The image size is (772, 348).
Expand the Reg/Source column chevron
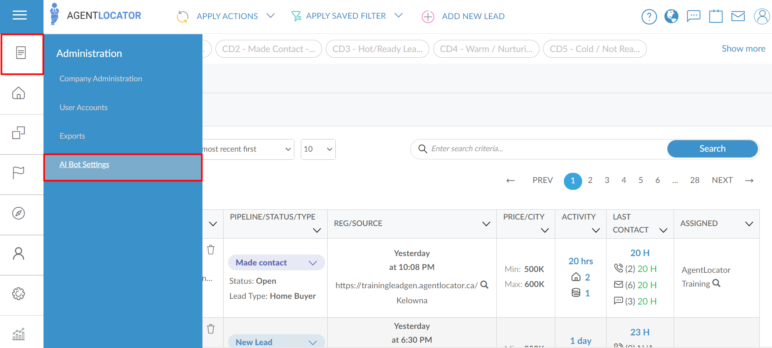click(x=486, y=224)
